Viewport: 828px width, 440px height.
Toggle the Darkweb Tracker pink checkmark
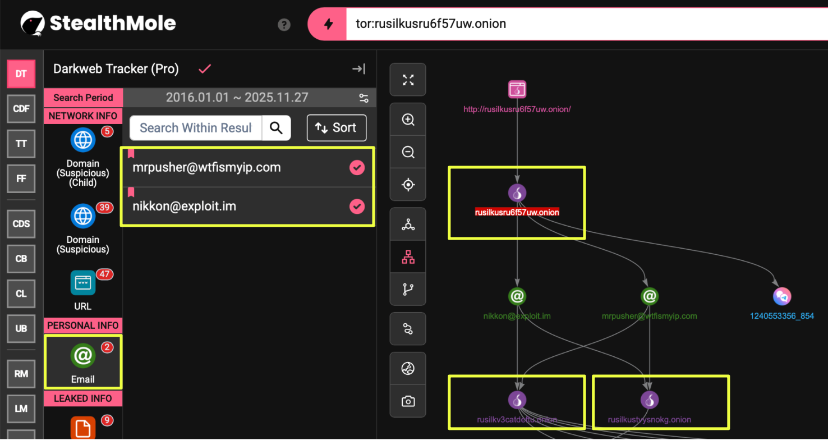coord(205,68)
